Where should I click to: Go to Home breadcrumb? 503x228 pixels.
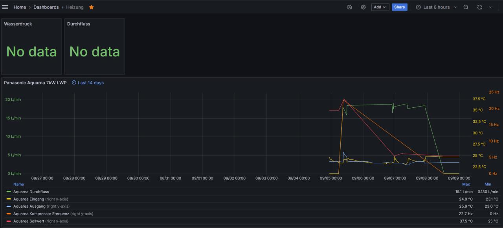point(20,7)
